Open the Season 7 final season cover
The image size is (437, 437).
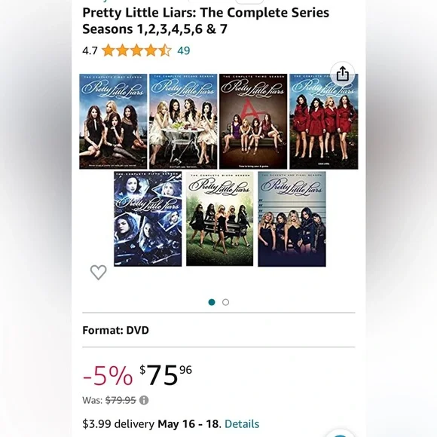pos(292,219)
